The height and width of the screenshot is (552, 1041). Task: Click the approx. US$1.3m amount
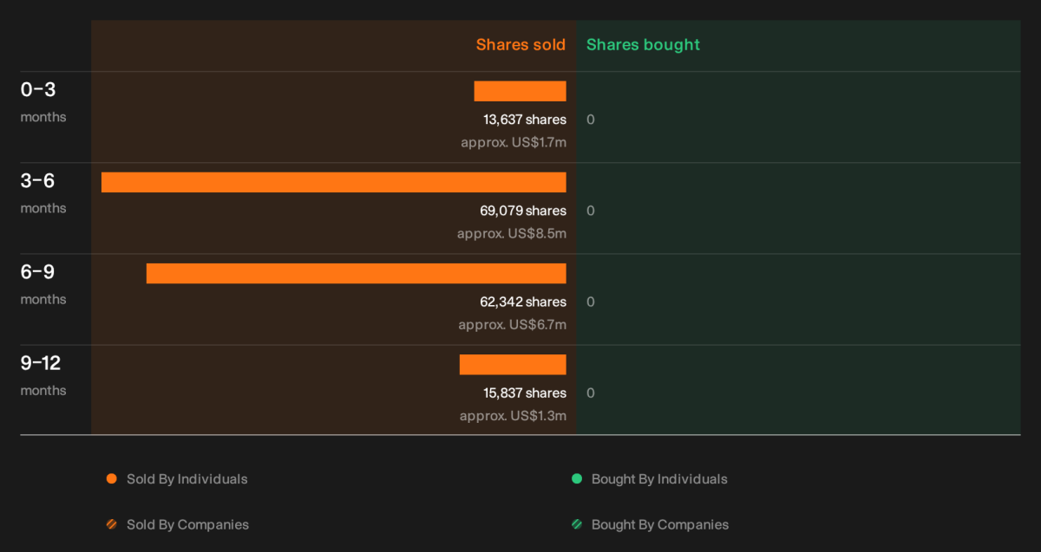[514, 416]
